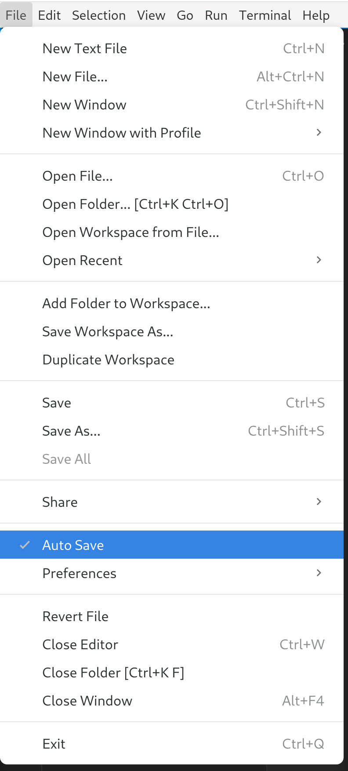
Task: Open the Help menu
Action: tap(316, 15)
